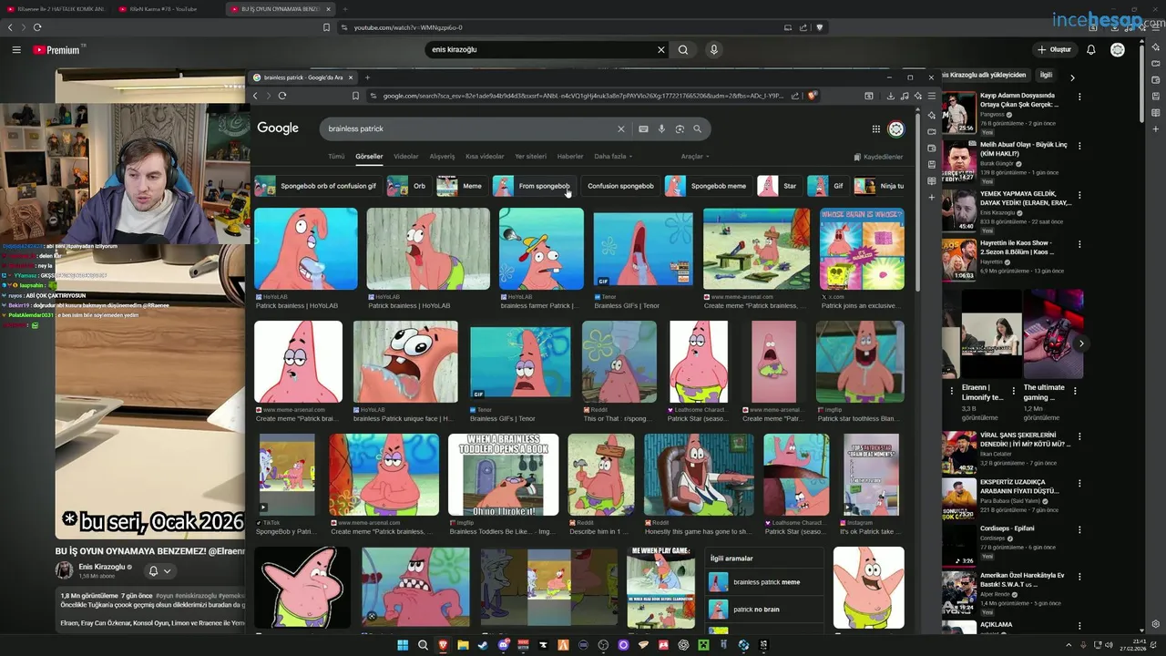
Task: Switch to the 'Tümü' search tab
Action: click(x=336, y=157)
